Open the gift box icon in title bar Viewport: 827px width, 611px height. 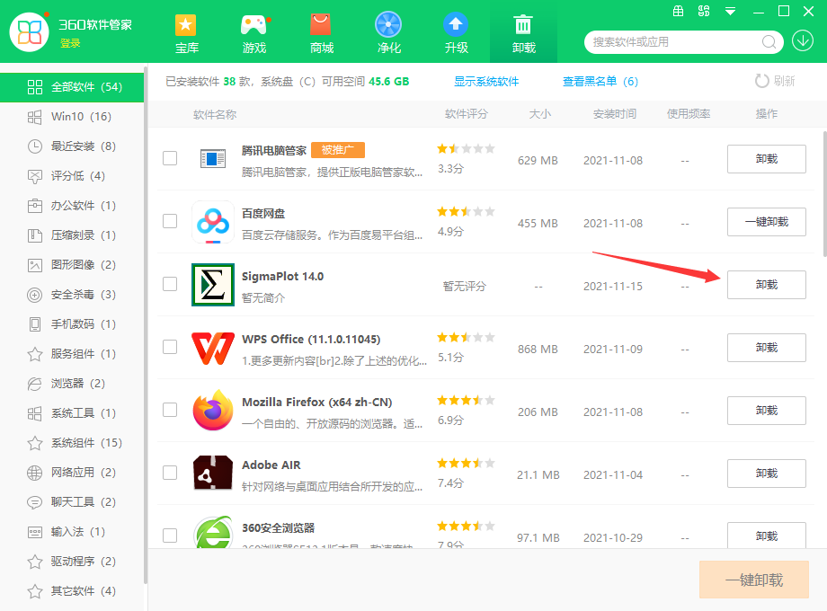(679, 11)
